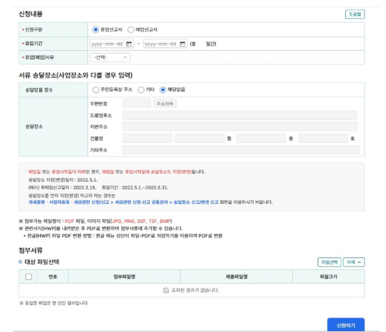Click the 삭제 delete button
The image size is (386, 332).
(x=354, y=262)
